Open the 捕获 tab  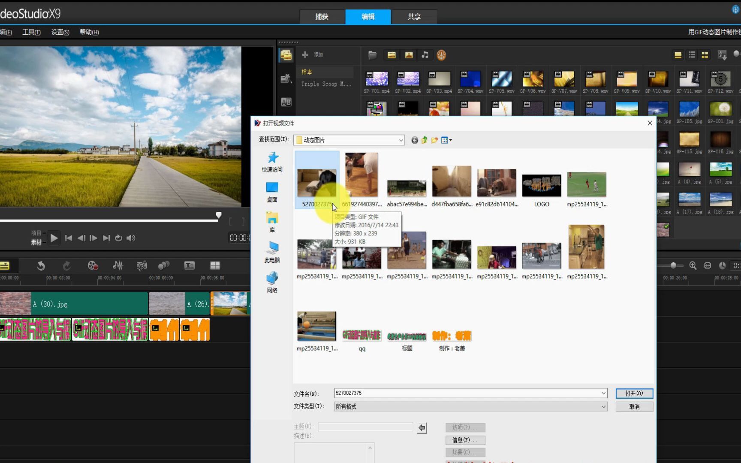coord(322,17)
